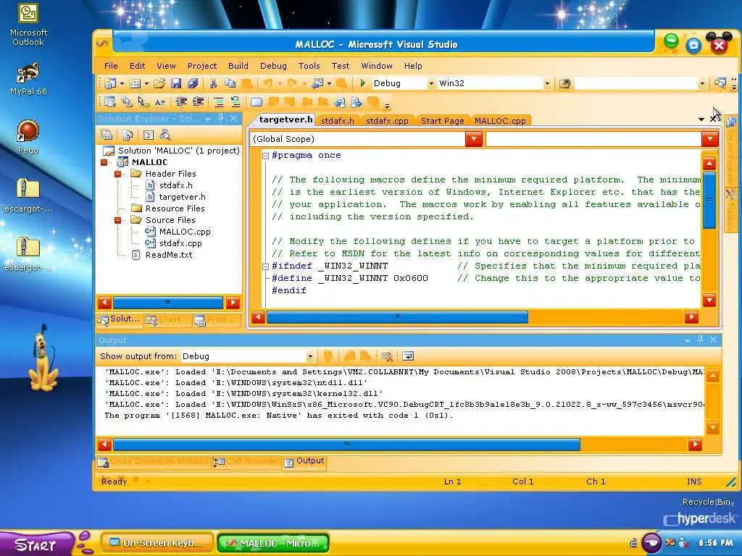Viewport: 742px width, 556px height.
Task: Click the Solution Explorer left scroll arrow
Action: coord(104,303)
